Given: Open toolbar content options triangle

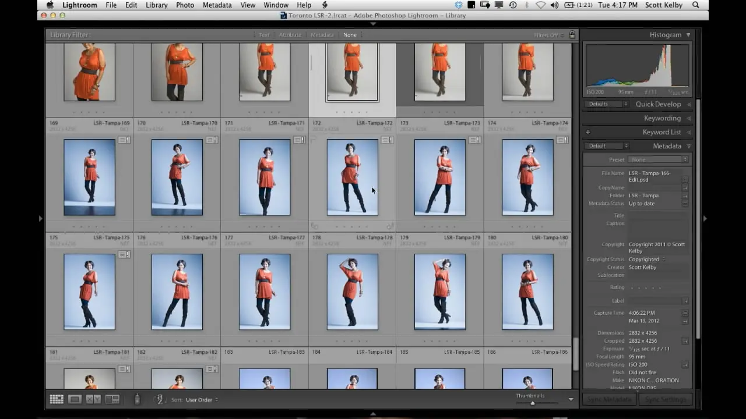Looking at the screenshot, I should point(571,399).
